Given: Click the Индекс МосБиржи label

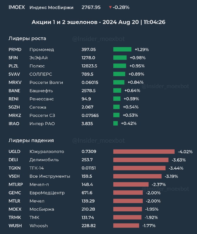Looking at the screenshot, I should point(52,7).
